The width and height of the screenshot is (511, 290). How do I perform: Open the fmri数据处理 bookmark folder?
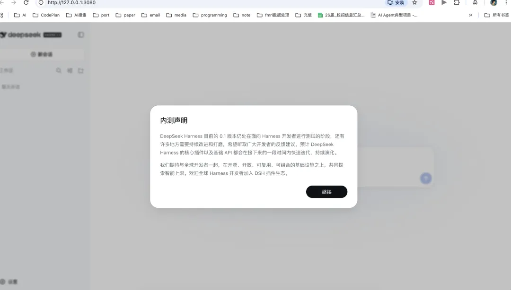pos(273,15)
